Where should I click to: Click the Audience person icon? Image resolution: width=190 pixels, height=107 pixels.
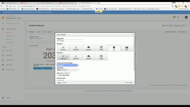3,55
